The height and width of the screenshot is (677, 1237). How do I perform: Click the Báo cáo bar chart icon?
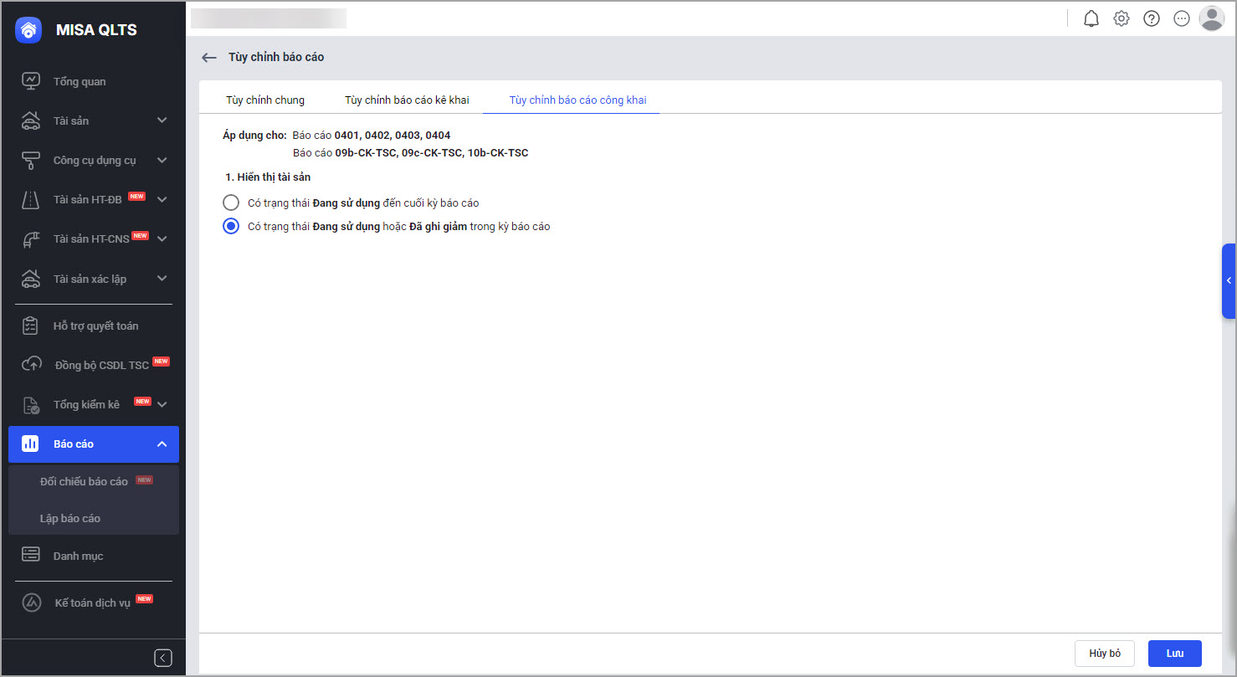(31, 444)
